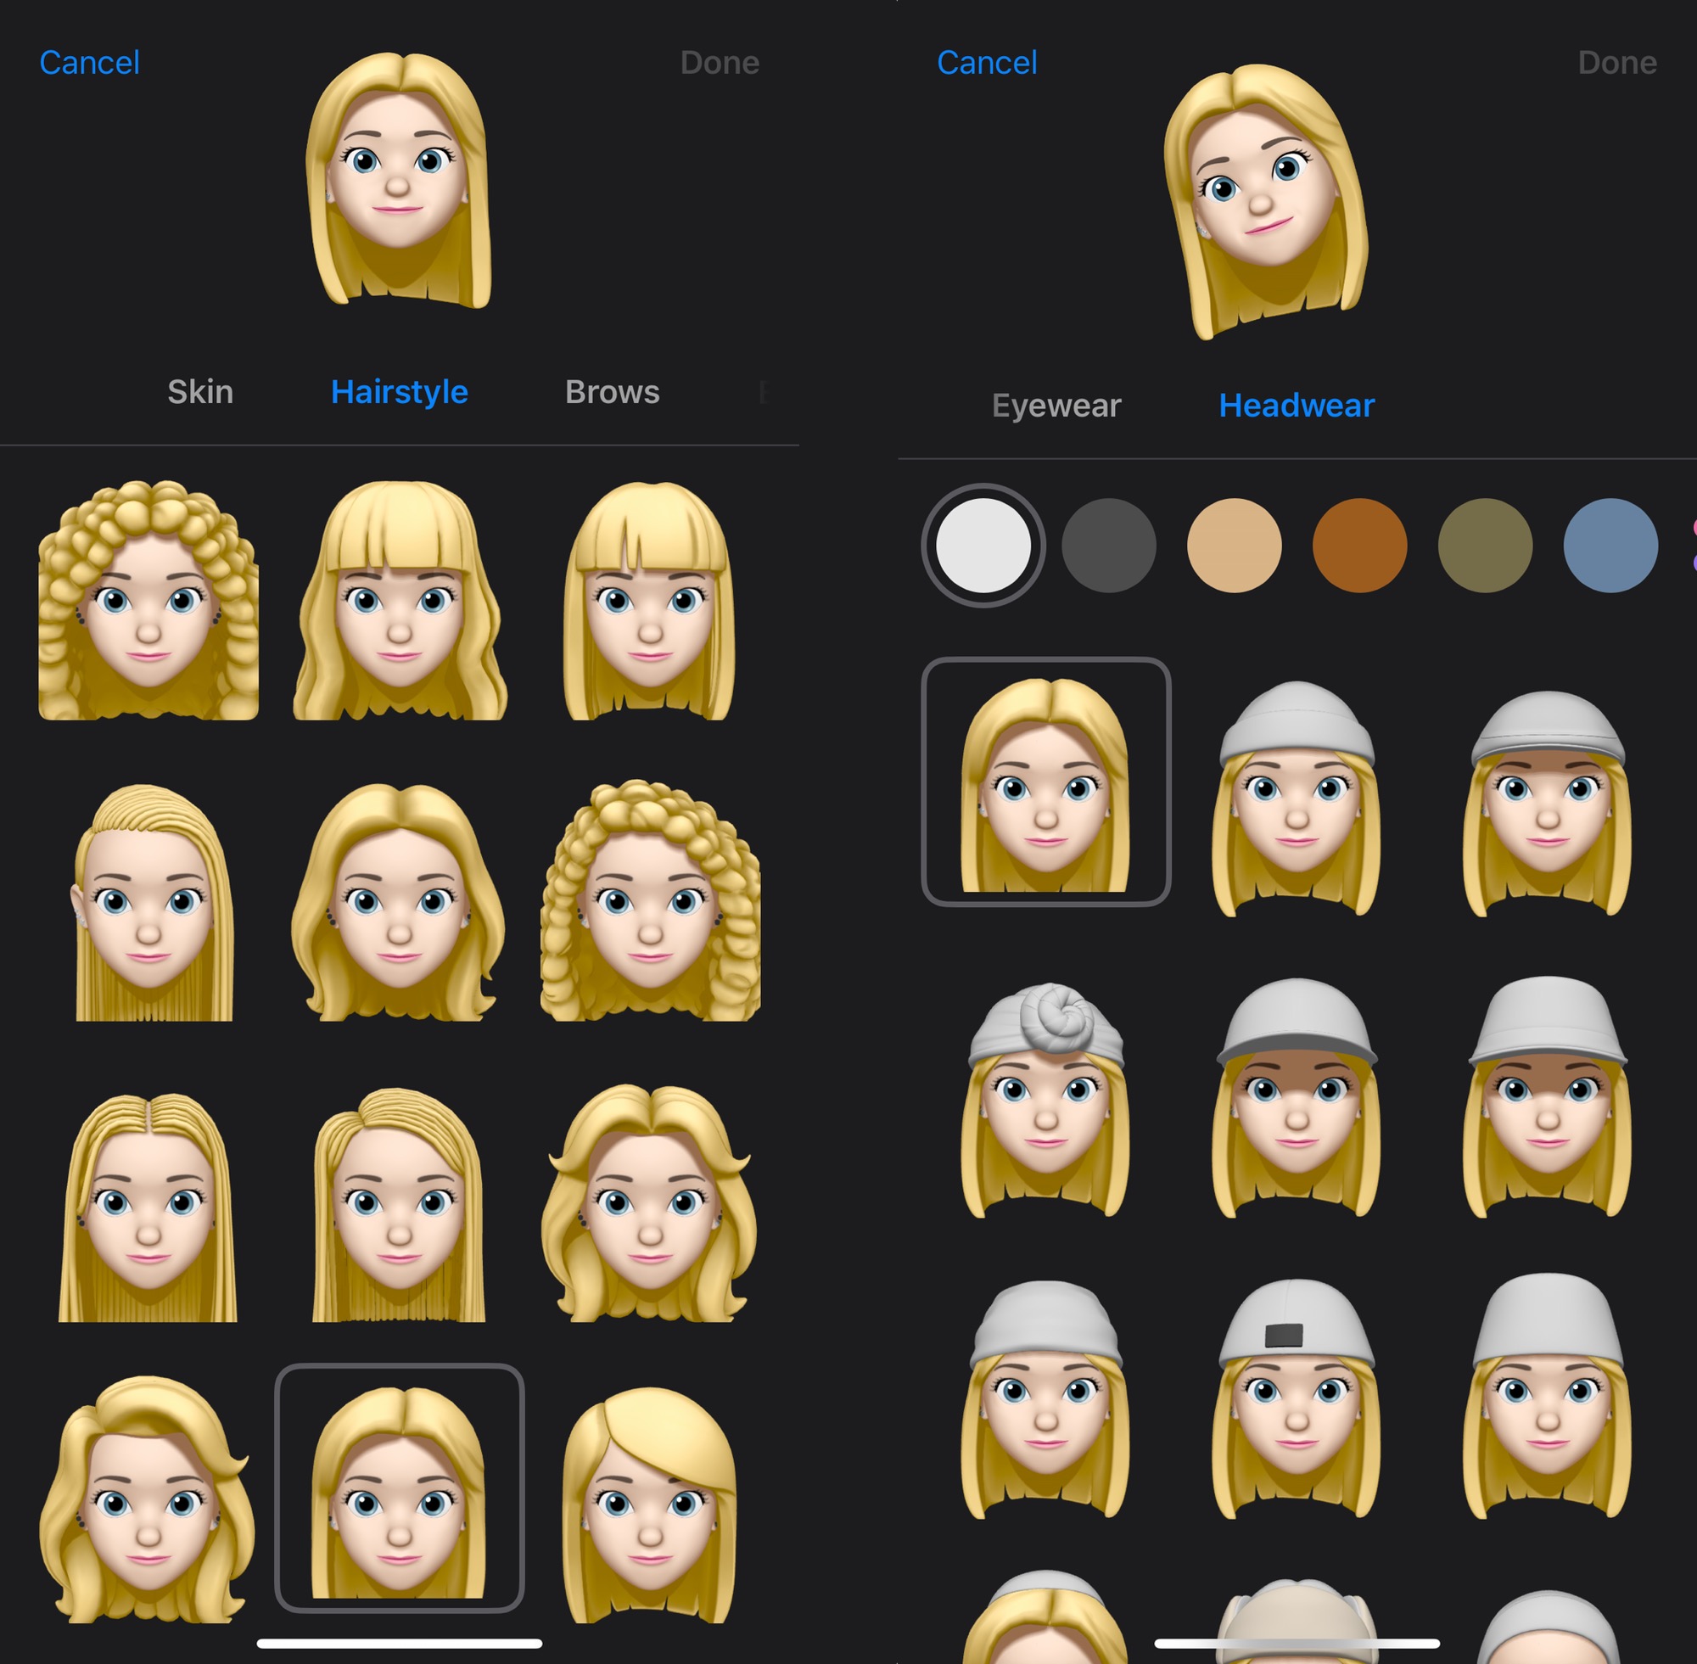Choose the bucket hat headwear
The image size is (1697, 1664).
(x=1547, y=1097)
